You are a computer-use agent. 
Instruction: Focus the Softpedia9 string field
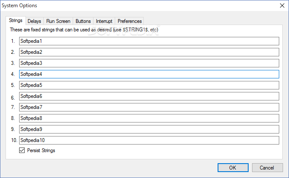149,129
